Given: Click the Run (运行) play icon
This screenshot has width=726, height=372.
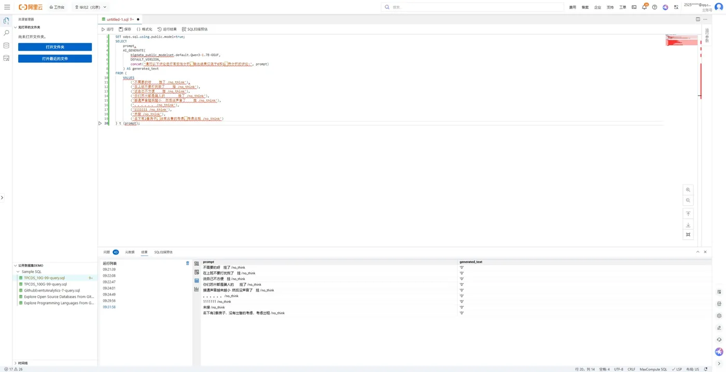Looking at the screenshot, I should click(103, 30).
